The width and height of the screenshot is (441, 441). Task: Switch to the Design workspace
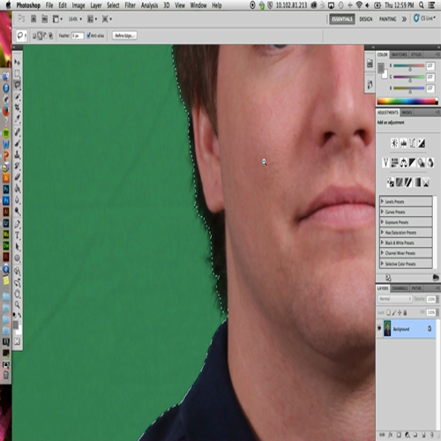pyautogui.click(x=366, y=19)
